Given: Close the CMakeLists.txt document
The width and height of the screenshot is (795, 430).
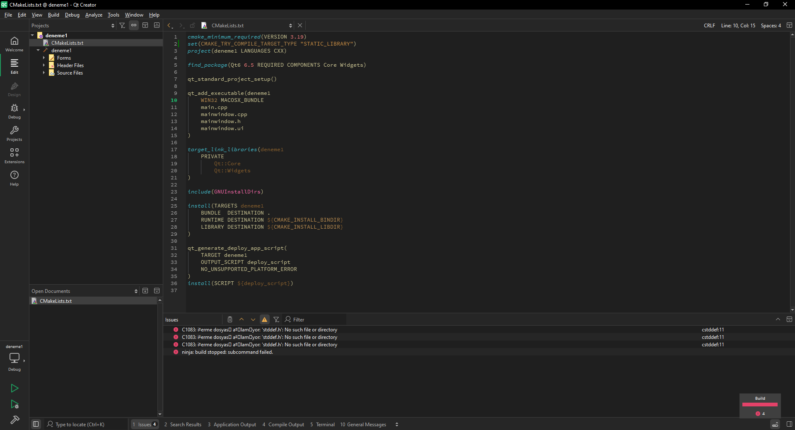Looking at the screenshot, I should click(300, 25).
